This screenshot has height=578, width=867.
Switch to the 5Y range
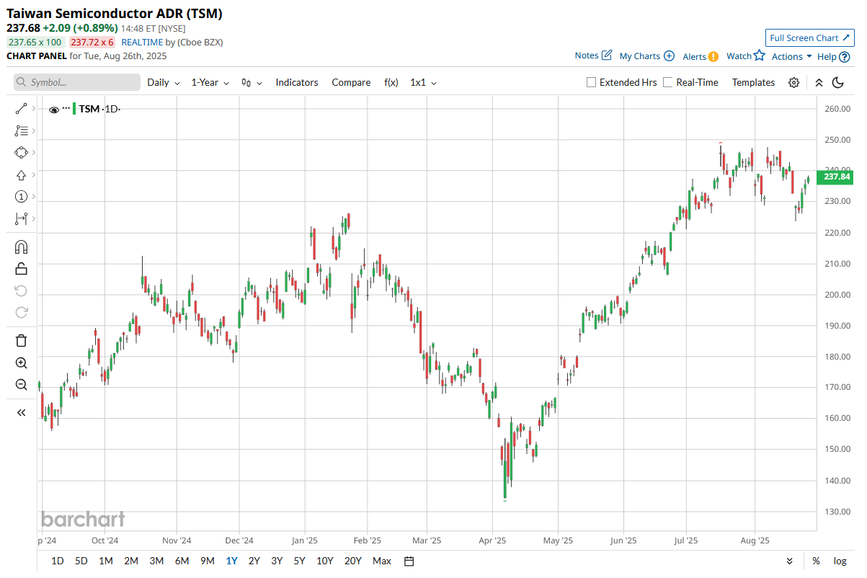click(x=299, y=561)
